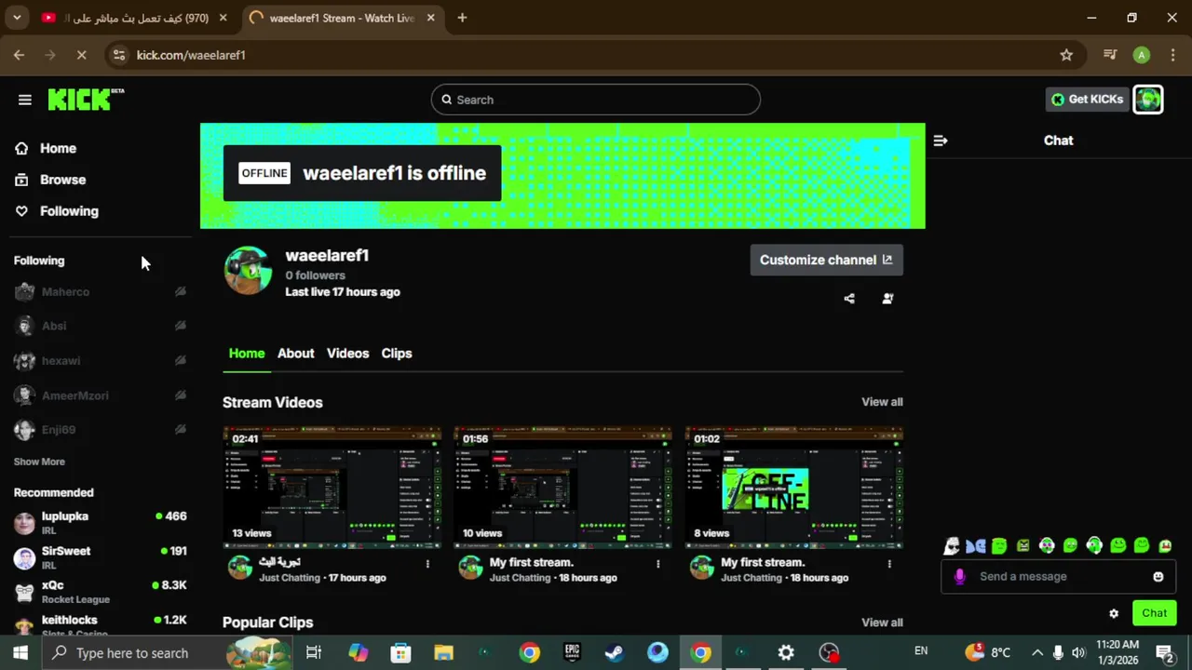
Task: Stop page loading in browser toolbar
Action: [81, 55]
